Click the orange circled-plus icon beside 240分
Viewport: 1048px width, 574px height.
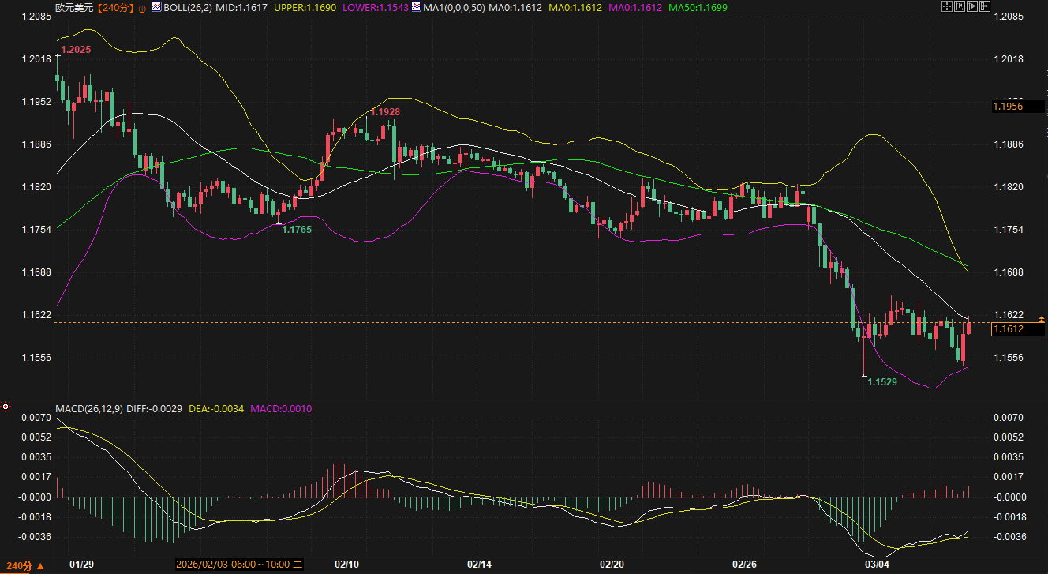pos(141,8)
